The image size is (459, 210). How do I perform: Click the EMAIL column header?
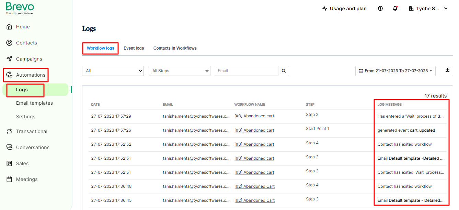click(168, 105)
